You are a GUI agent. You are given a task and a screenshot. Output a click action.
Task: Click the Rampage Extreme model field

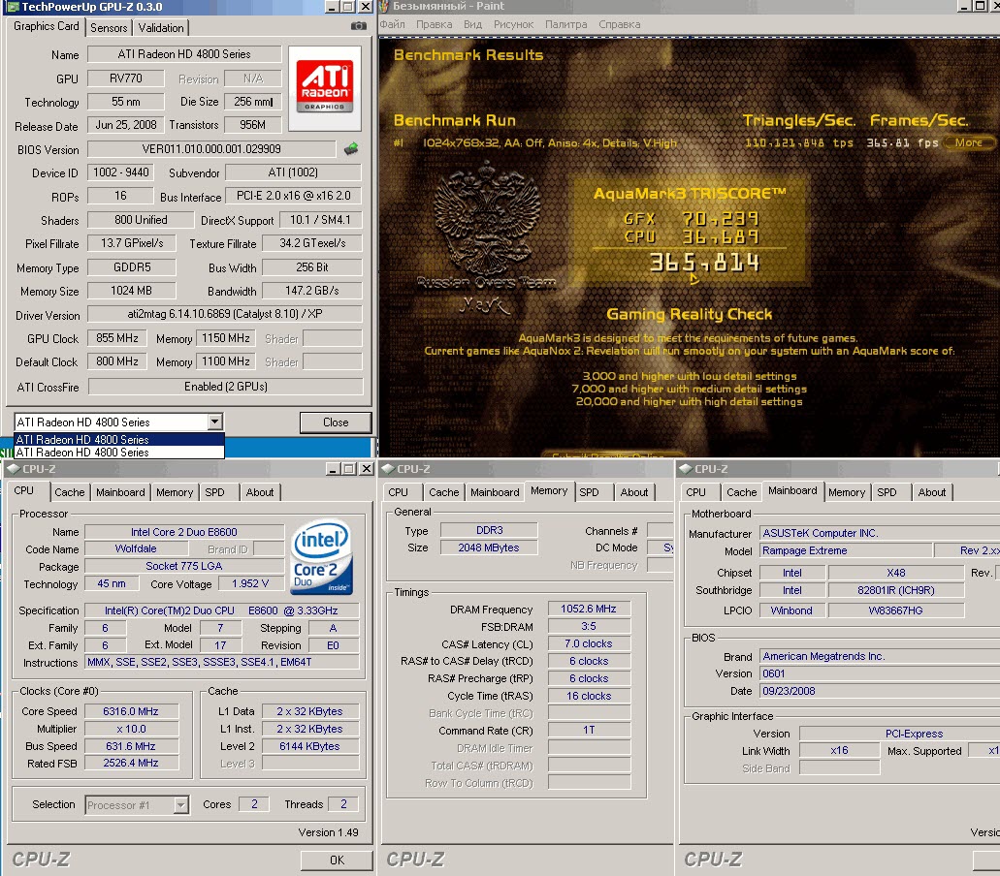[x=846, y=550]
